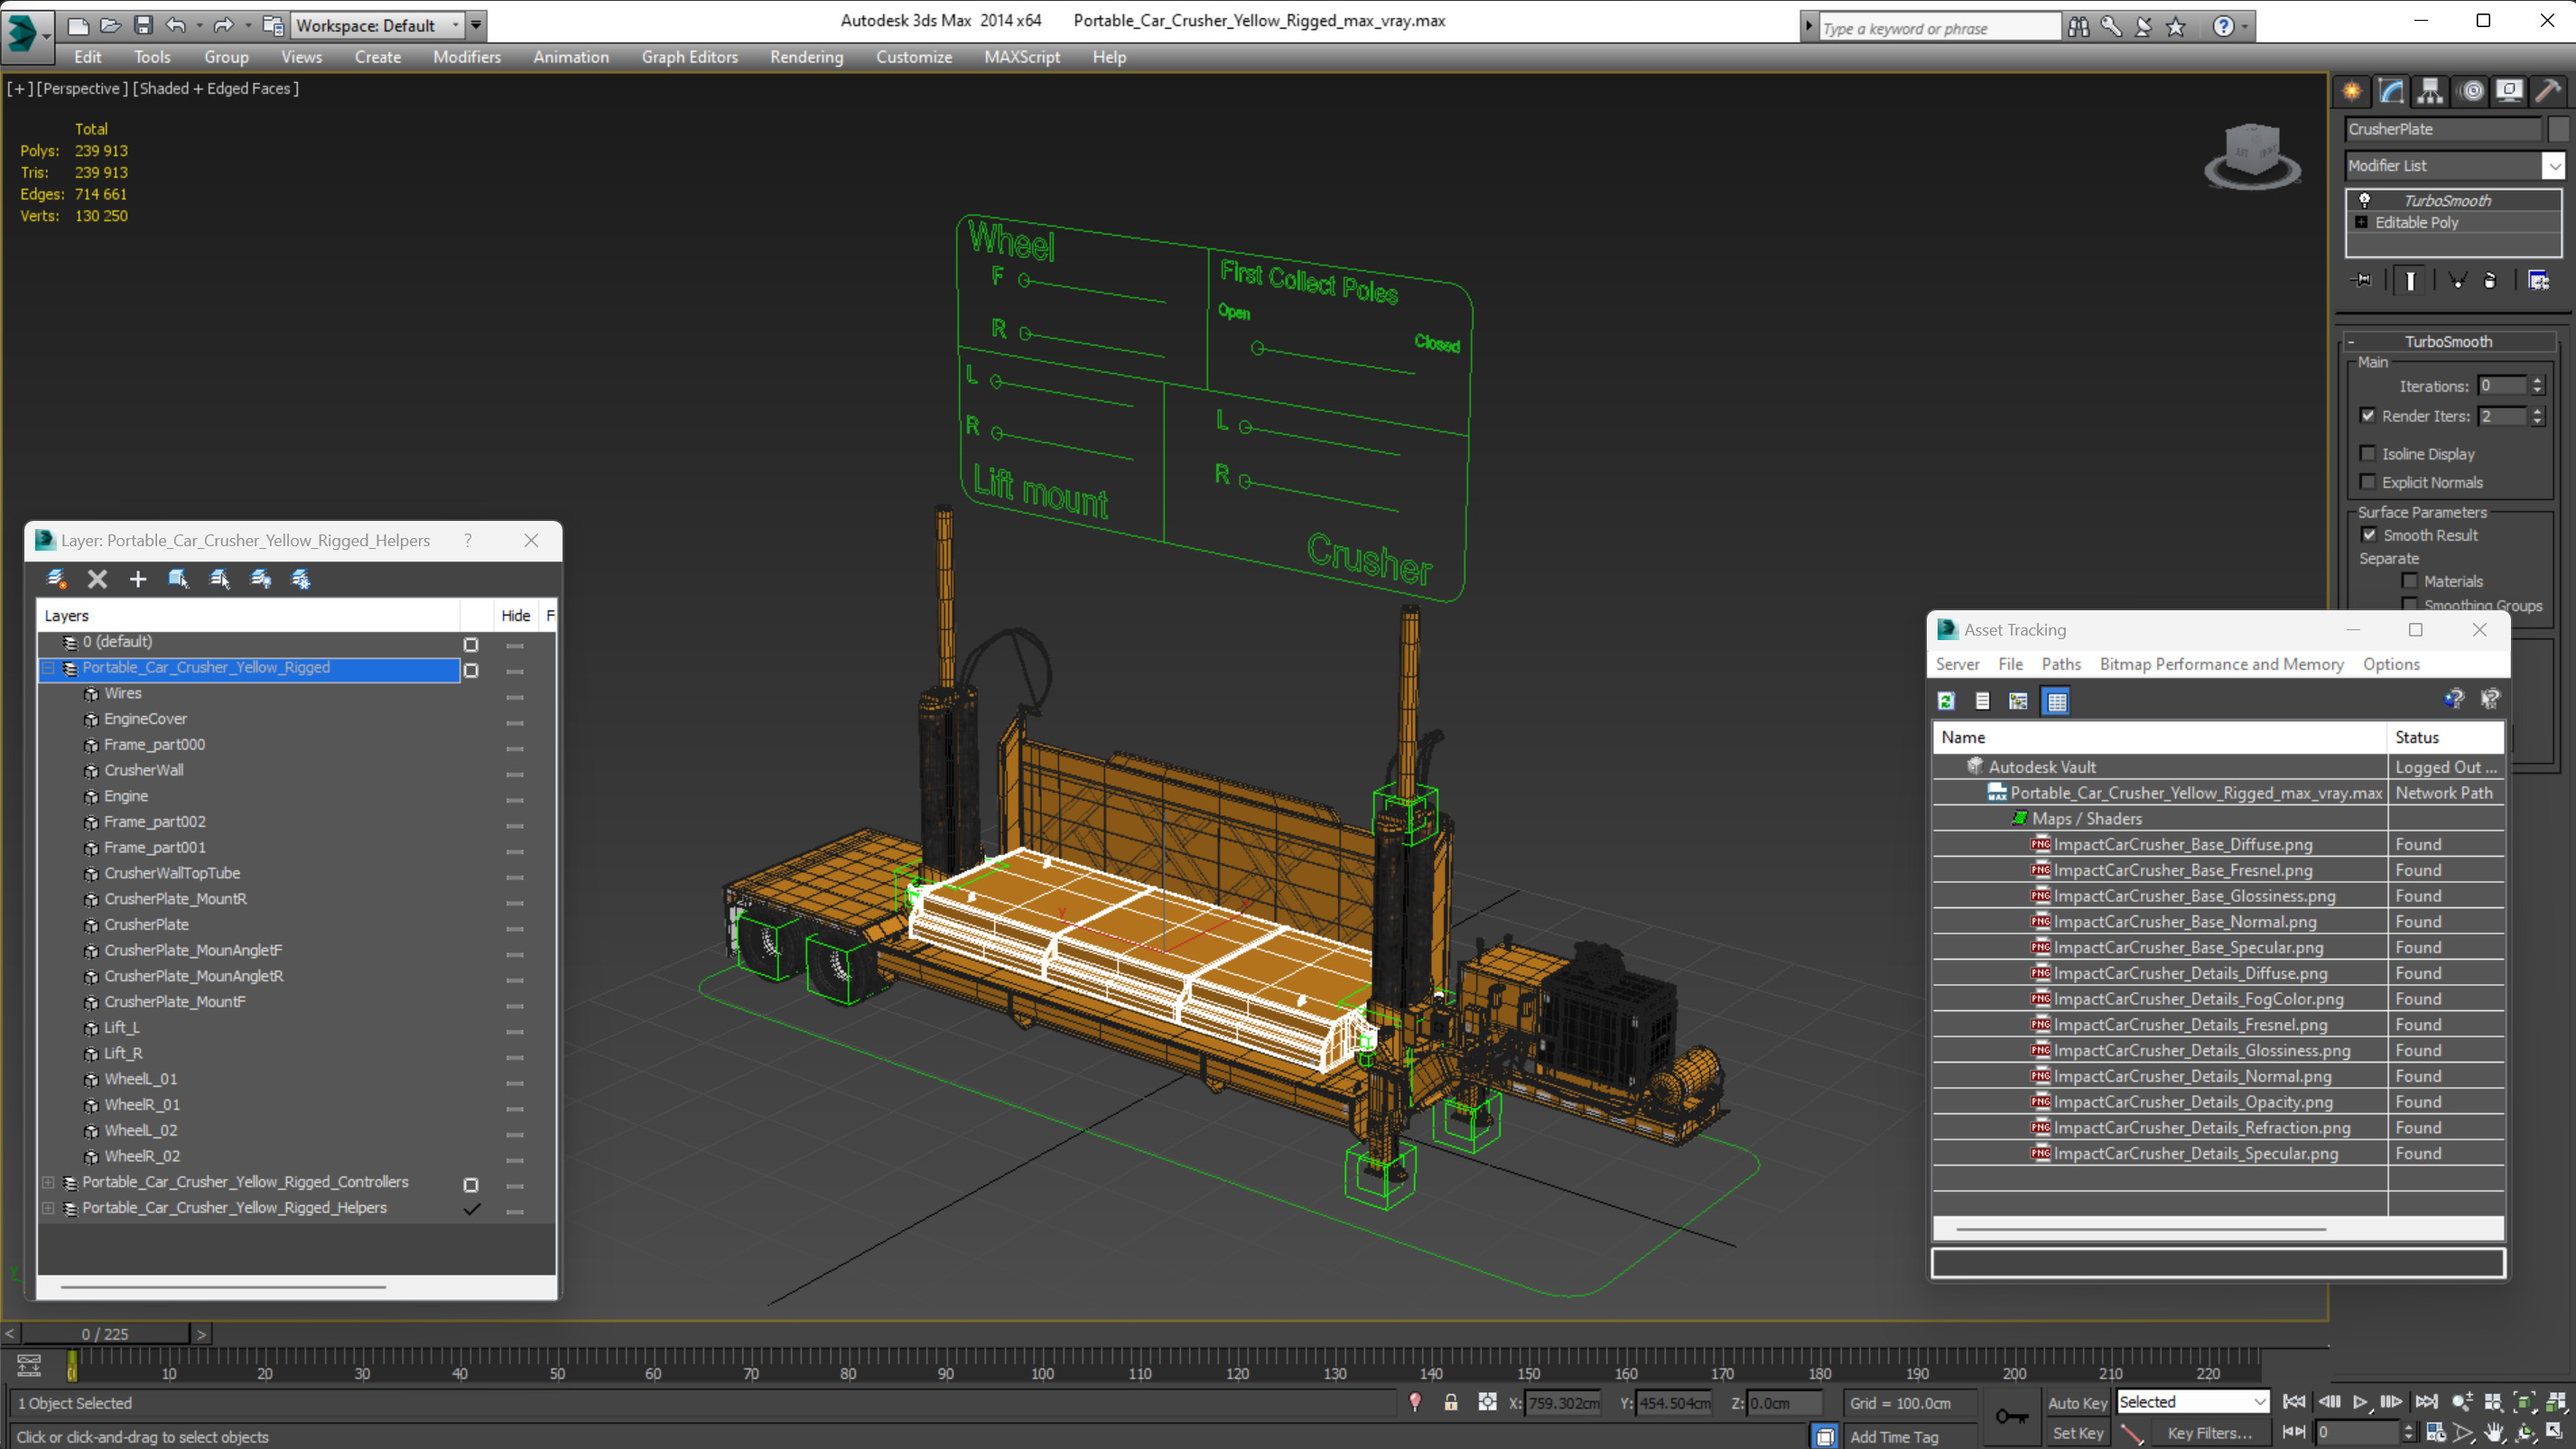Open Time Configuration icon
The image size is (2576, 1449).
[x=2436, y=1433]
